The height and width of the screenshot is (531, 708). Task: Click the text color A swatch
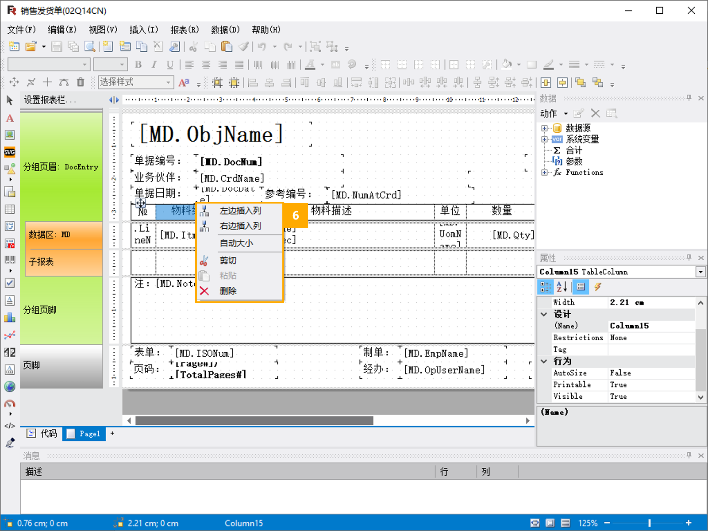(310, 65)
